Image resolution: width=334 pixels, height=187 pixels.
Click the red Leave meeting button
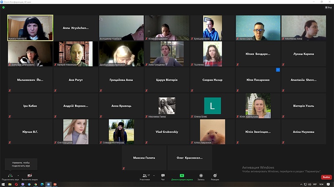326,177
